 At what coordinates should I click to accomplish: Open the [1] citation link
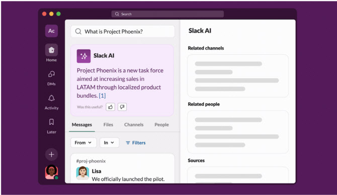pos(102,96)
